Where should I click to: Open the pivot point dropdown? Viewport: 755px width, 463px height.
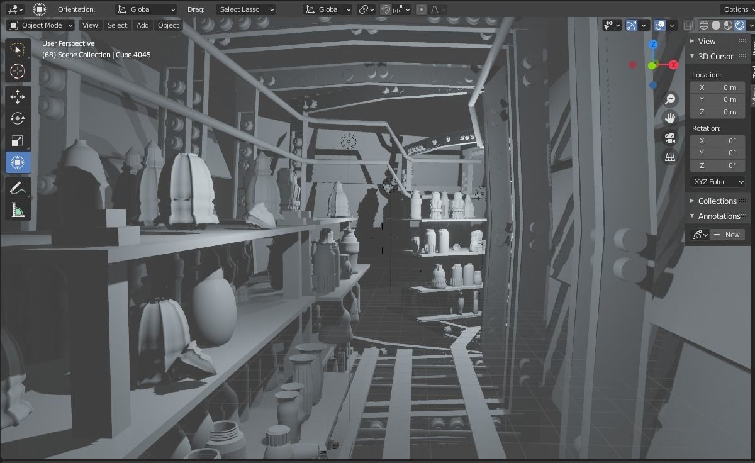[x=366, y=9]
